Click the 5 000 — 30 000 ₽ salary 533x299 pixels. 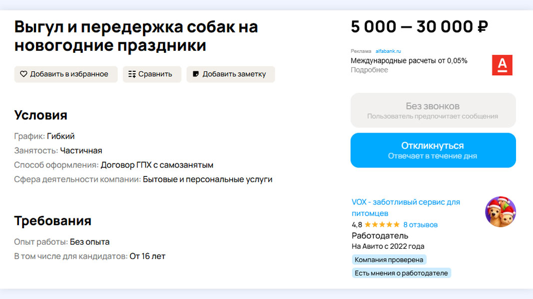pos(419,27)
